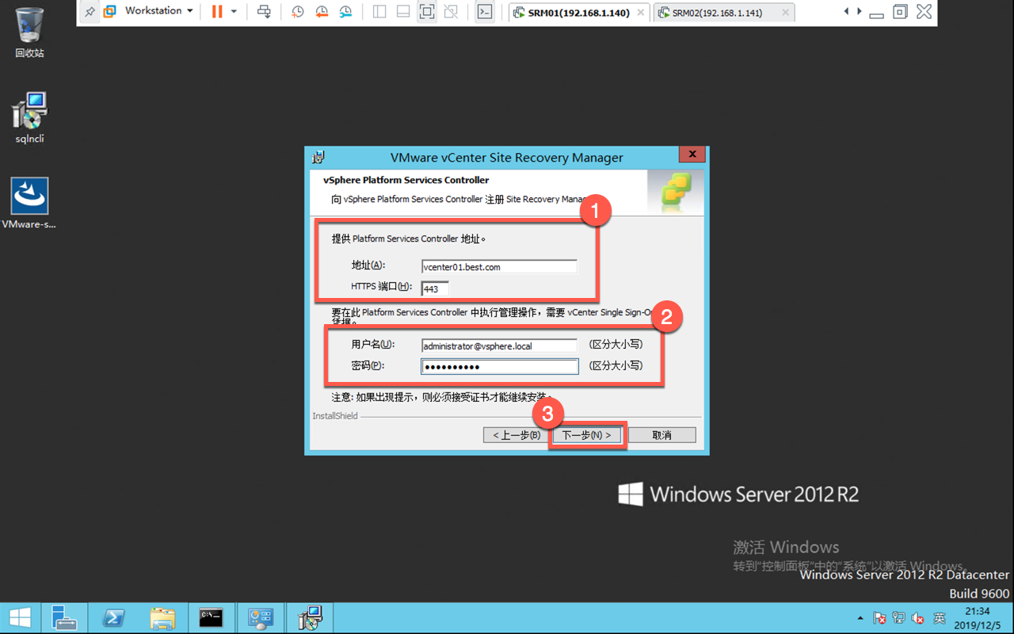
Task: Click the username field administrator@vsphere.local
Action: (499, 346)
